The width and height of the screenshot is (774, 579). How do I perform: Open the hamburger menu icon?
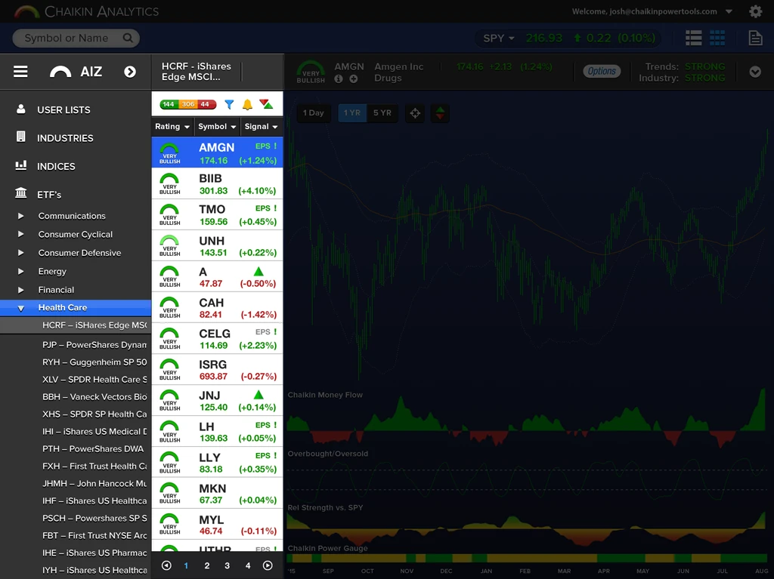(x=20, y=72)
